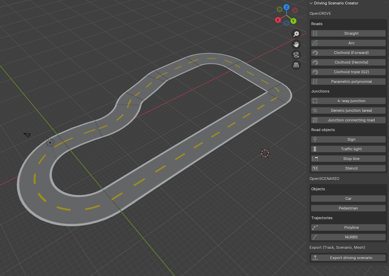
Task: Add a Straight road
Action: (x=348, y=33)
